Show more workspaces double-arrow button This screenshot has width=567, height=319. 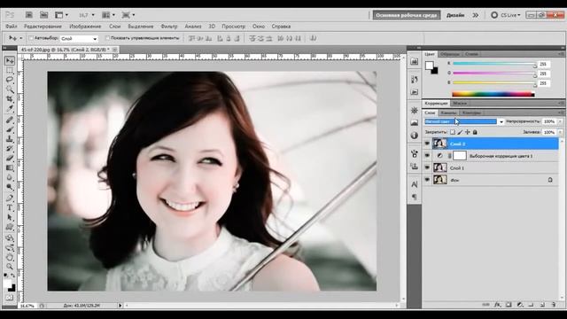click(x=475, y=15)
